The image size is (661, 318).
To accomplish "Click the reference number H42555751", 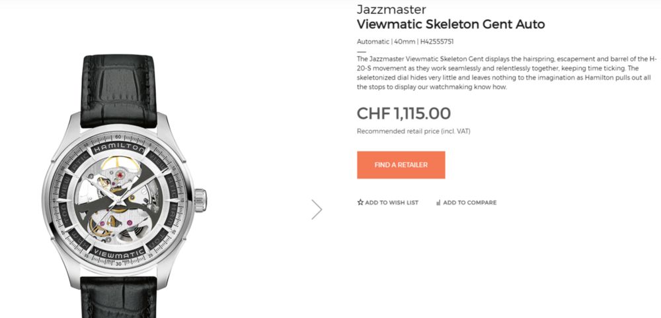I will 437,42.
